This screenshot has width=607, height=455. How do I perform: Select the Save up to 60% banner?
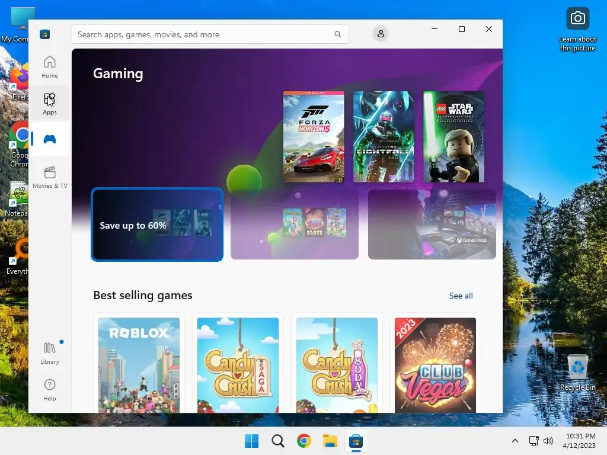157,225
